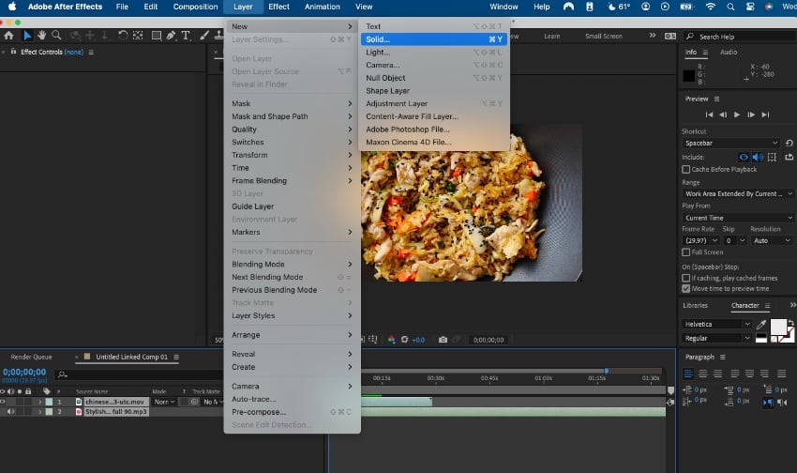The height and width of the screenshot is (473, 797).
Task: Open layer 1 blending Mode dropdown
Action: (x=164, y=402)
